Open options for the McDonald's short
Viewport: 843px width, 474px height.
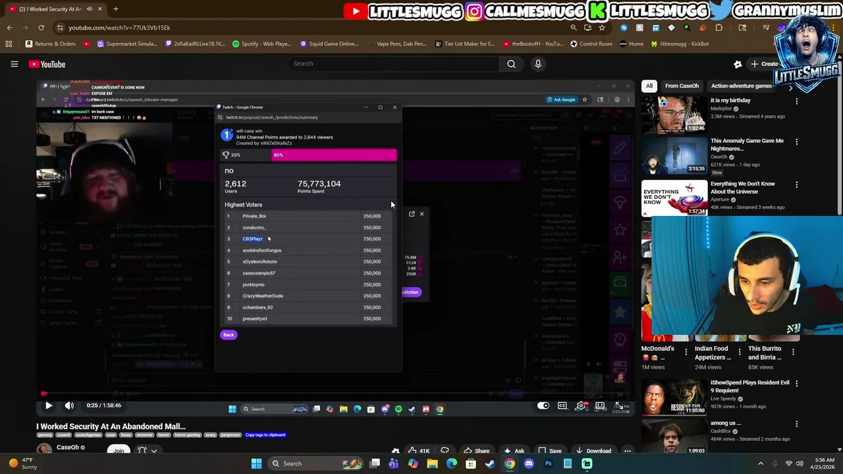[x=686, y=352]
